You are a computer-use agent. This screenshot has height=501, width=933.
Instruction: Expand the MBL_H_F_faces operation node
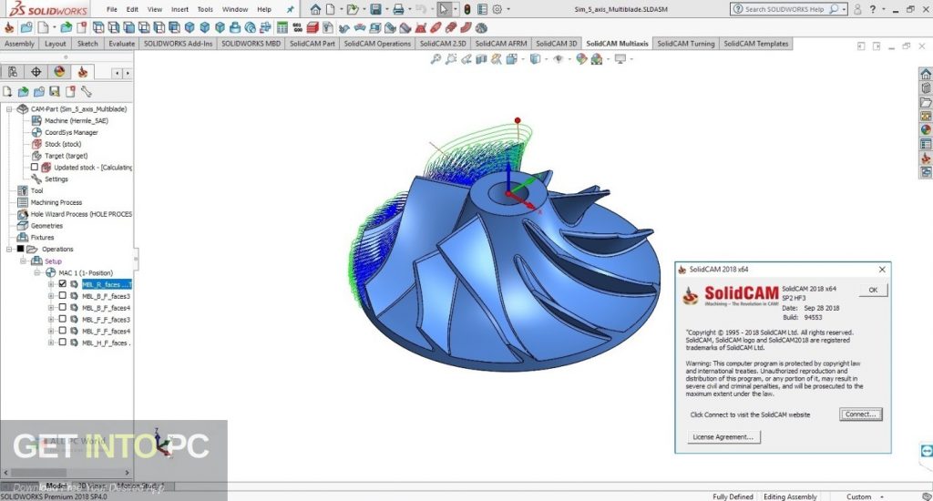pyautogui.click(x=51, y=343)
